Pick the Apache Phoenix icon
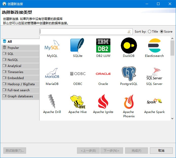 [x=129, y=102]
